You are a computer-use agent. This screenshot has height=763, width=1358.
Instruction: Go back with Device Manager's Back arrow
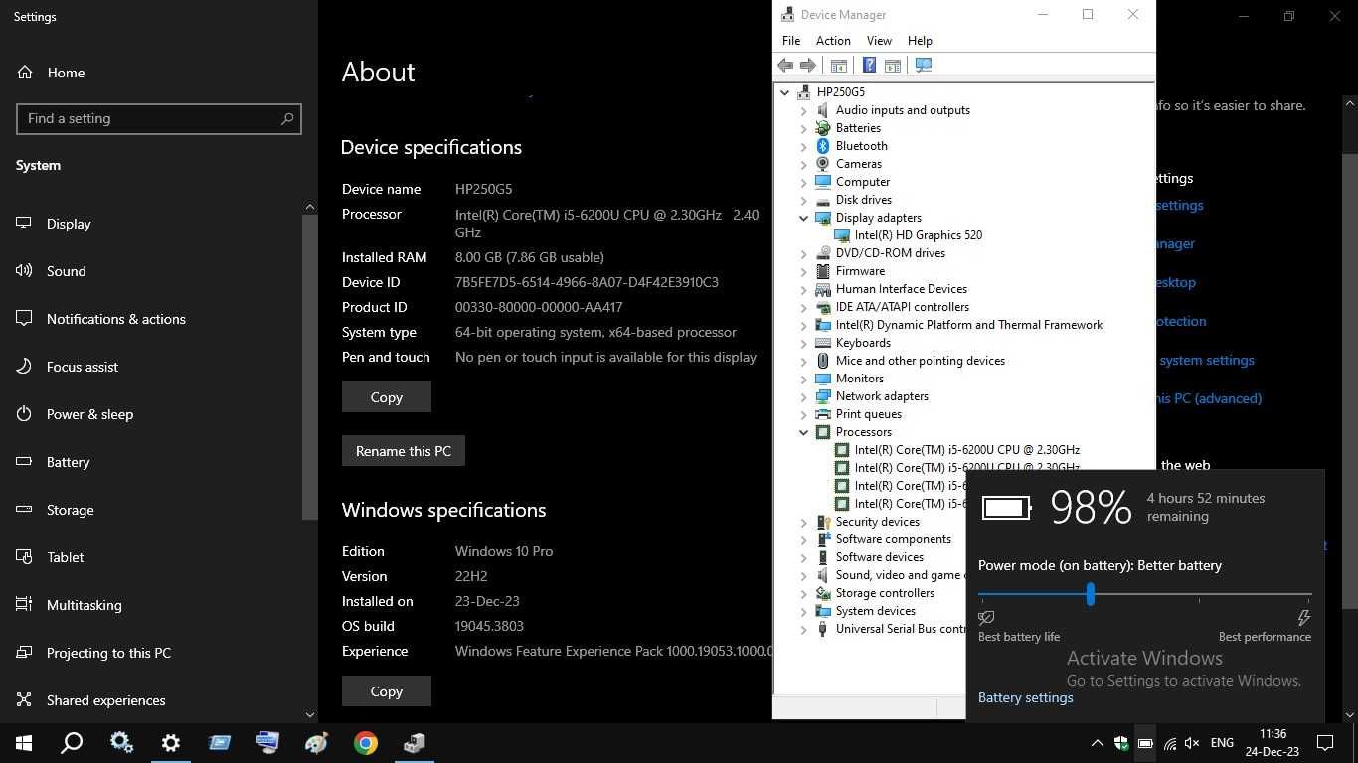tap(785, 65)
